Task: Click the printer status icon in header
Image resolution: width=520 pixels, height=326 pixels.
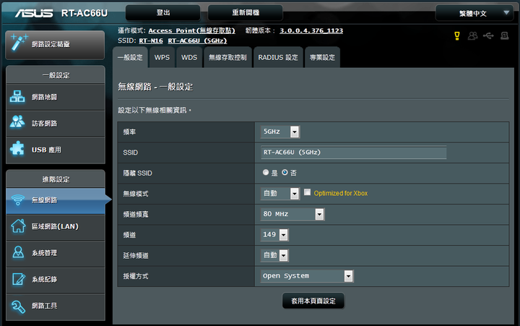Action: click(504, 36)
